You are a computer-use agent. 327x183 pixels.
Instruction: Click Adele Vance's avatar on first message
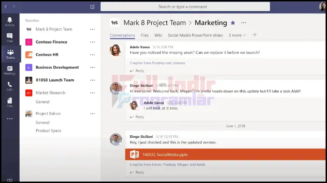pyautogui.click(x=116, y=50)
